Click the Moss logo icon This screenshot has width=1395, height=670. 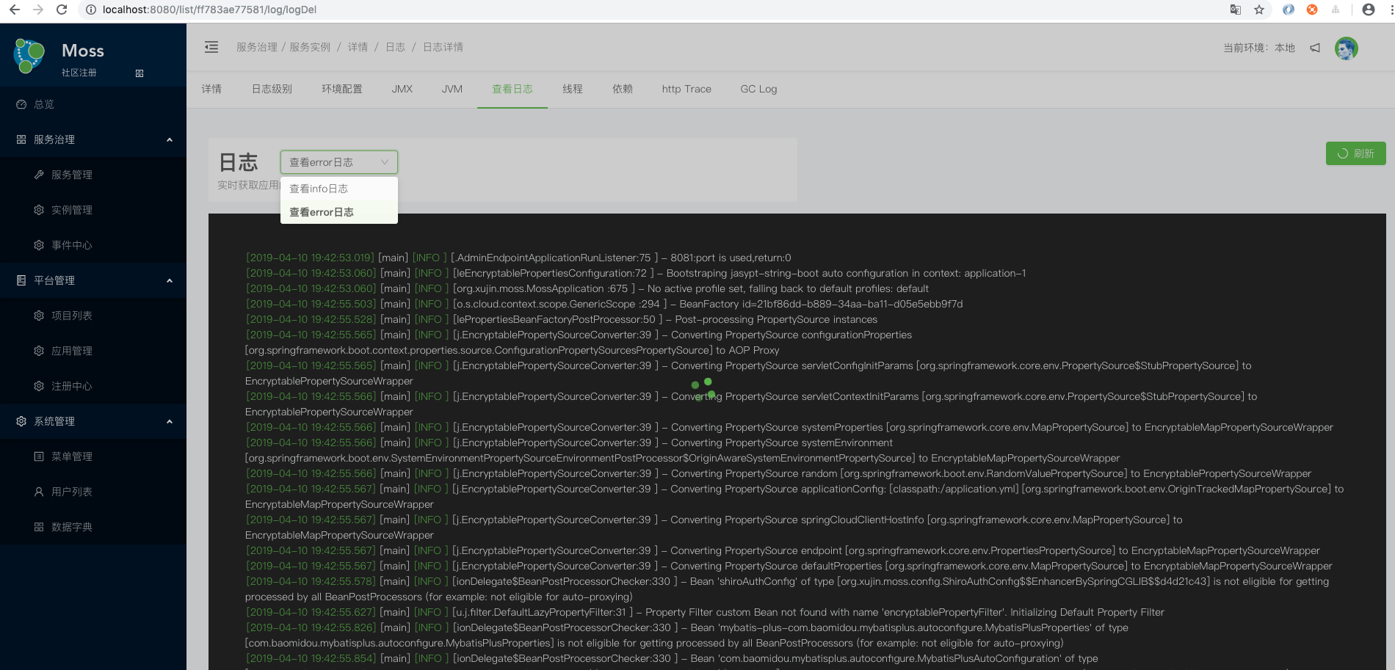(x=29, y=57)
